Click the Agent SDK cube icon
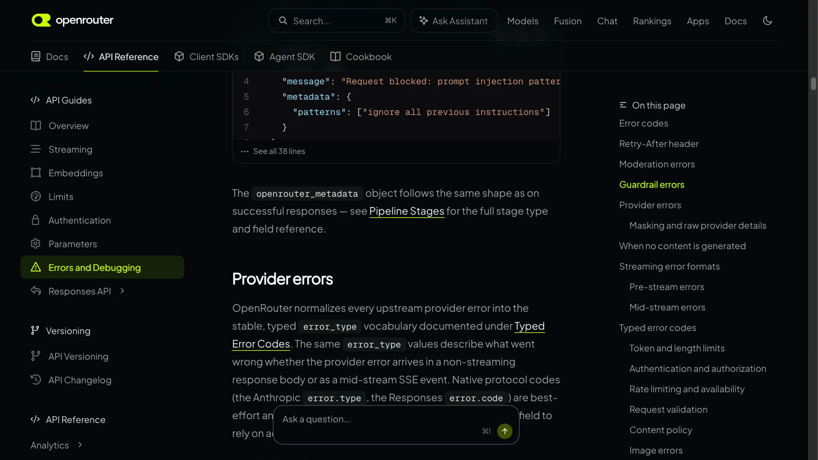 coord(259,56)
